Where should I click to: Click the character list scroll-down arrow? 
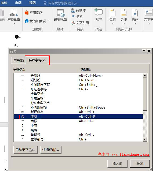145,139
